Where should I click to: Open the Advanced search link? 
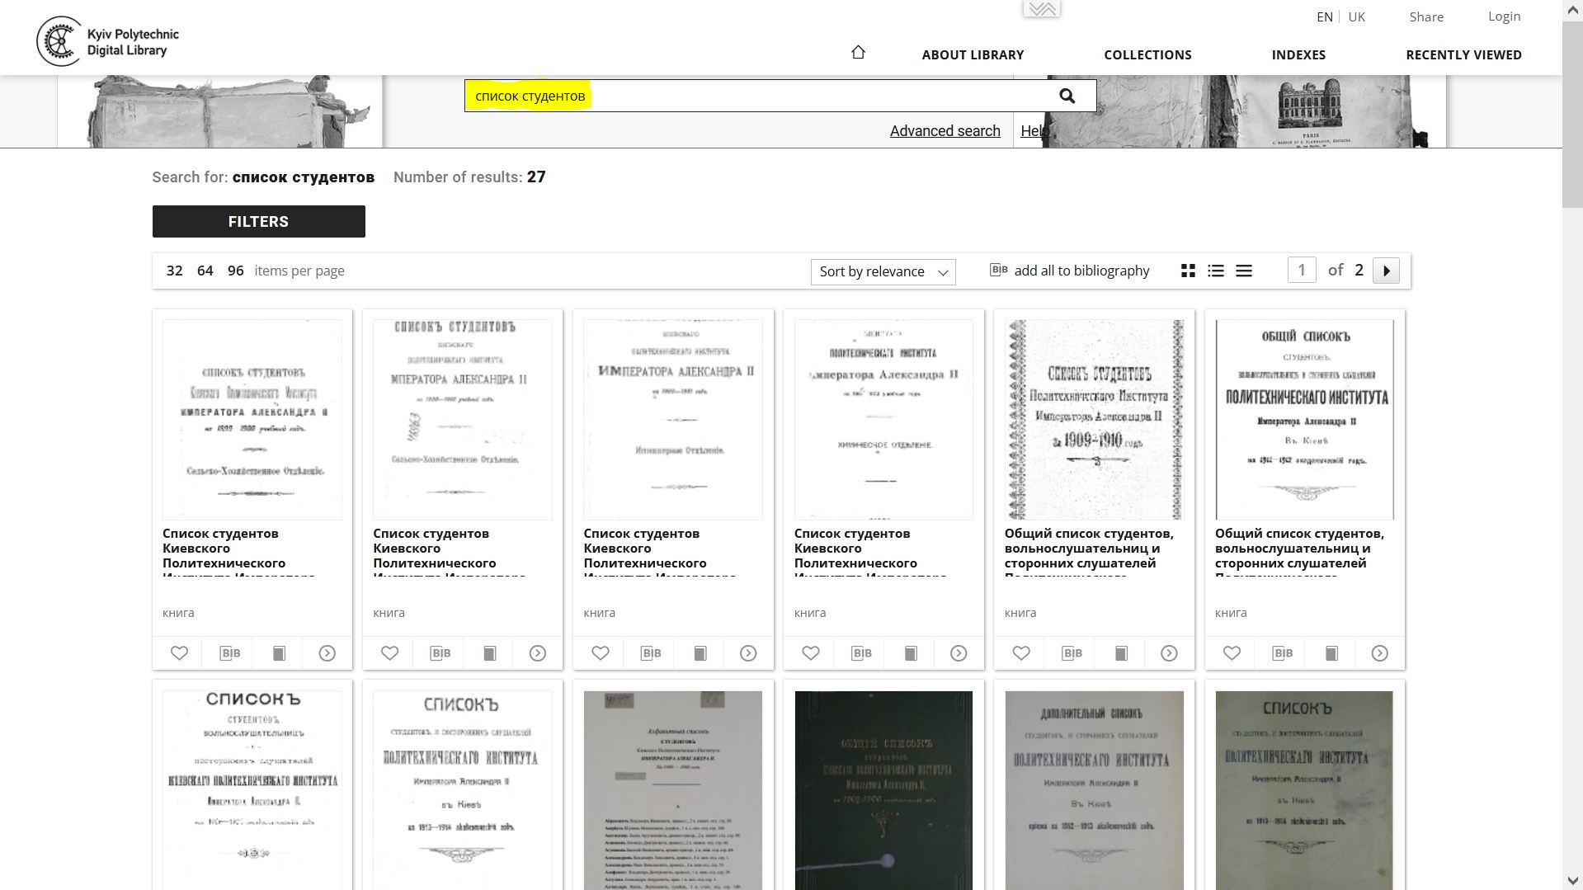(945, 130)
